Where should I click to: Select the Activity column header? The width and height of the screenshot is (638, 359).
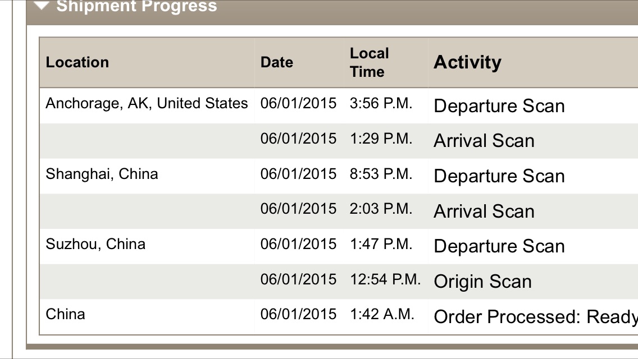467,62
